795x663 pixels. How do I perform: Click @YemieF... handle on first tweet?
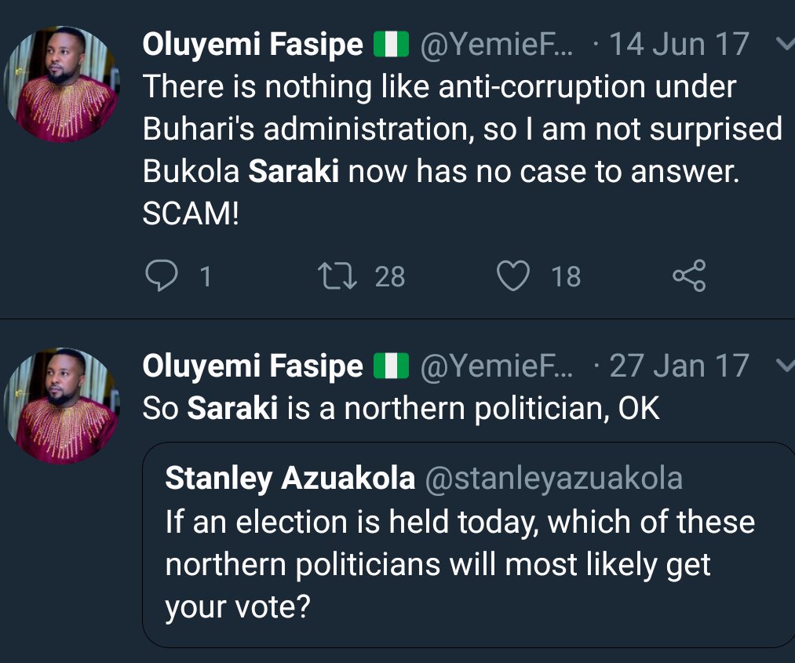click(498, 45)
